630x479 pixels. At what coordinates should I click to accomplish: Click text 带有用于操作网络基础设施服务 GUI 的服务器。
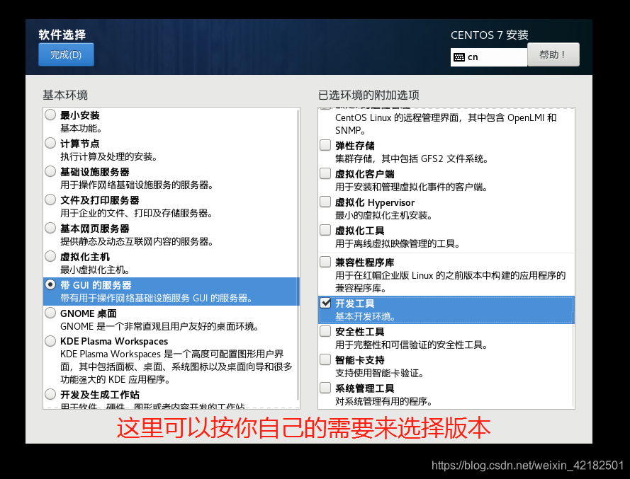pos(157,298)
